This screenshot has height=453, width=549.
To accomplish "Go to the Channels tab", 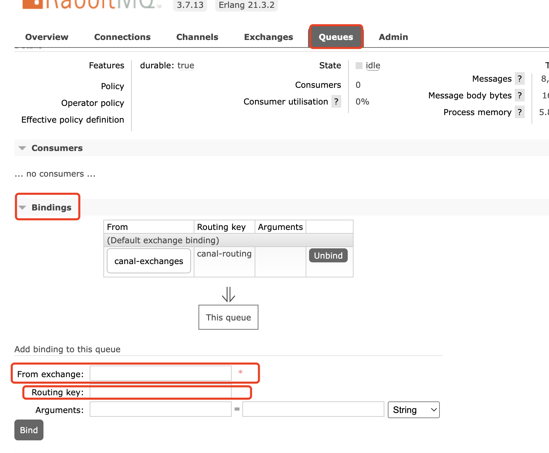I will coord(197,37).
